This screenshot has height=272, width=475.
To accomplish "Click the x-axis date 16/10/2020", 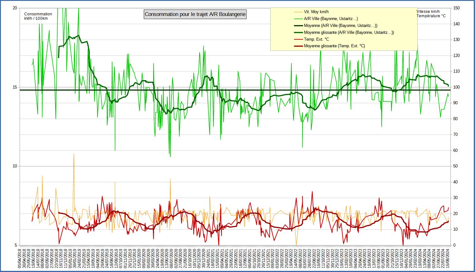I will (x=190, y=259).
